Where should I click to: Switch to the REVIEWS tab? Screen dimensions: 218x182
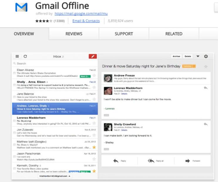[74, 34]
